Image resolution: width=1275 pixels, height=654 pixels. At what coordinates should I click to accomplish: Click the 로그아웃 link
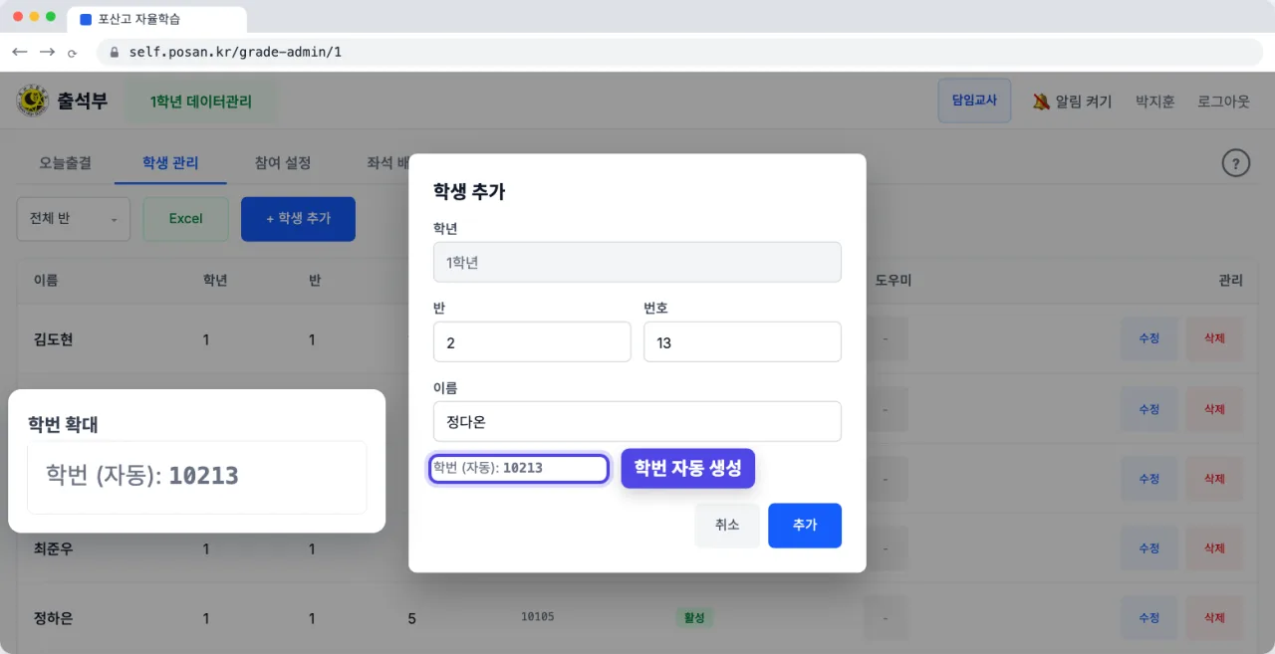coord(1223,102)
